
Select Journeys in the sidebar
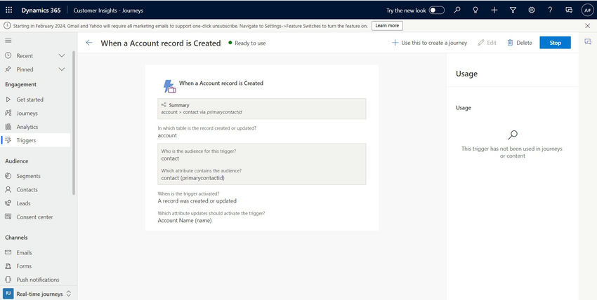pos(27,113)
